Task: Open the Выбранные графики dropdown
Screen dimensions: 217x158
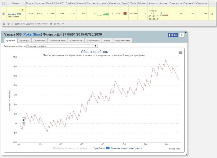Action: coord(62,46)
